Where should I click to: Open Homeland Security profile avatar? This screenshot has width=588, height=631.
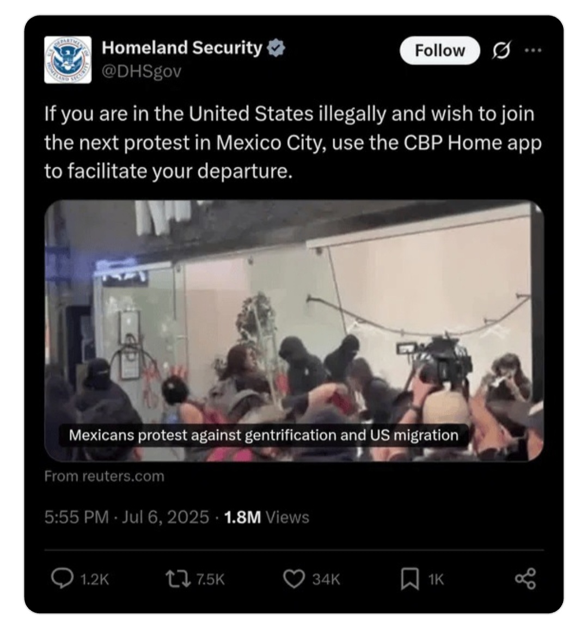tap(68, 59)
